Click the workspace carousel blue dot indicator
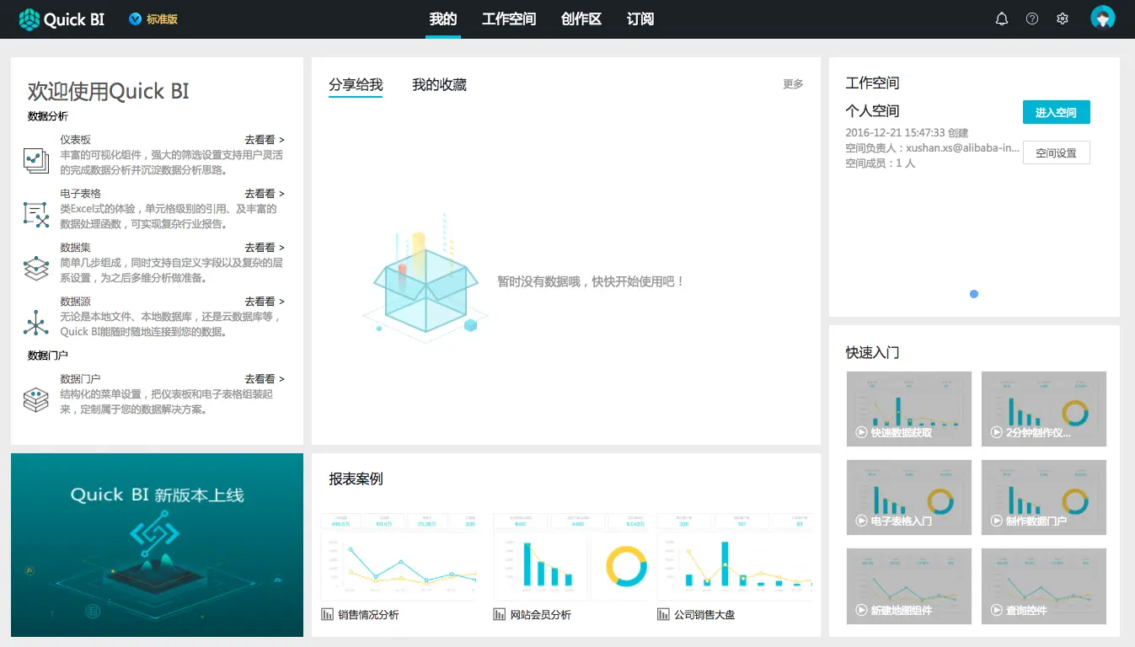Viewport: 1135px width, 647px height. (x=974, y=294)
